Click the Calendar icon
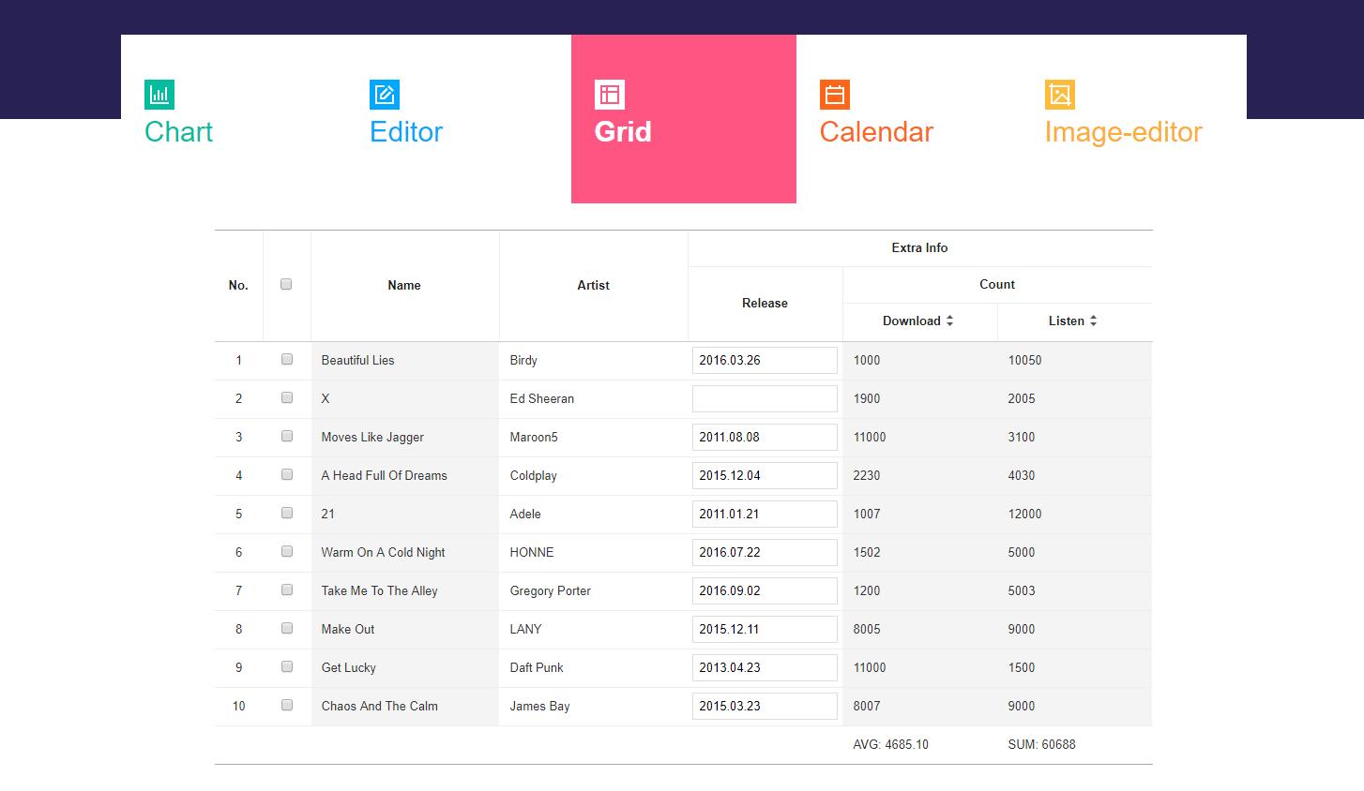This screenshot has width=1364, height=791. click(x=835, y=95)
